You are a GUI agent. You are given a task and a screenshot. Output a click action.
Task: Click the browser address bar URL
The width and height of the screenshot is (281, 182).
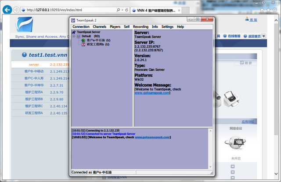coord(54,10)
